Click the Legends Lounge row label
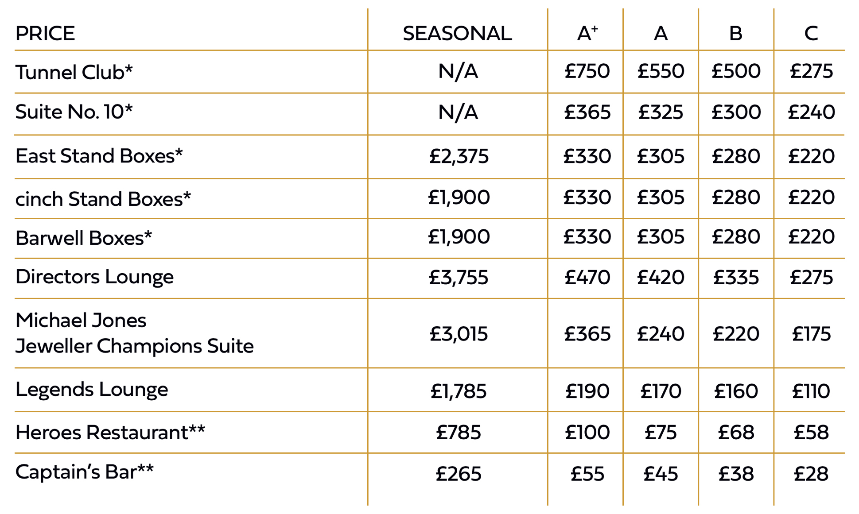 [92, 390]
